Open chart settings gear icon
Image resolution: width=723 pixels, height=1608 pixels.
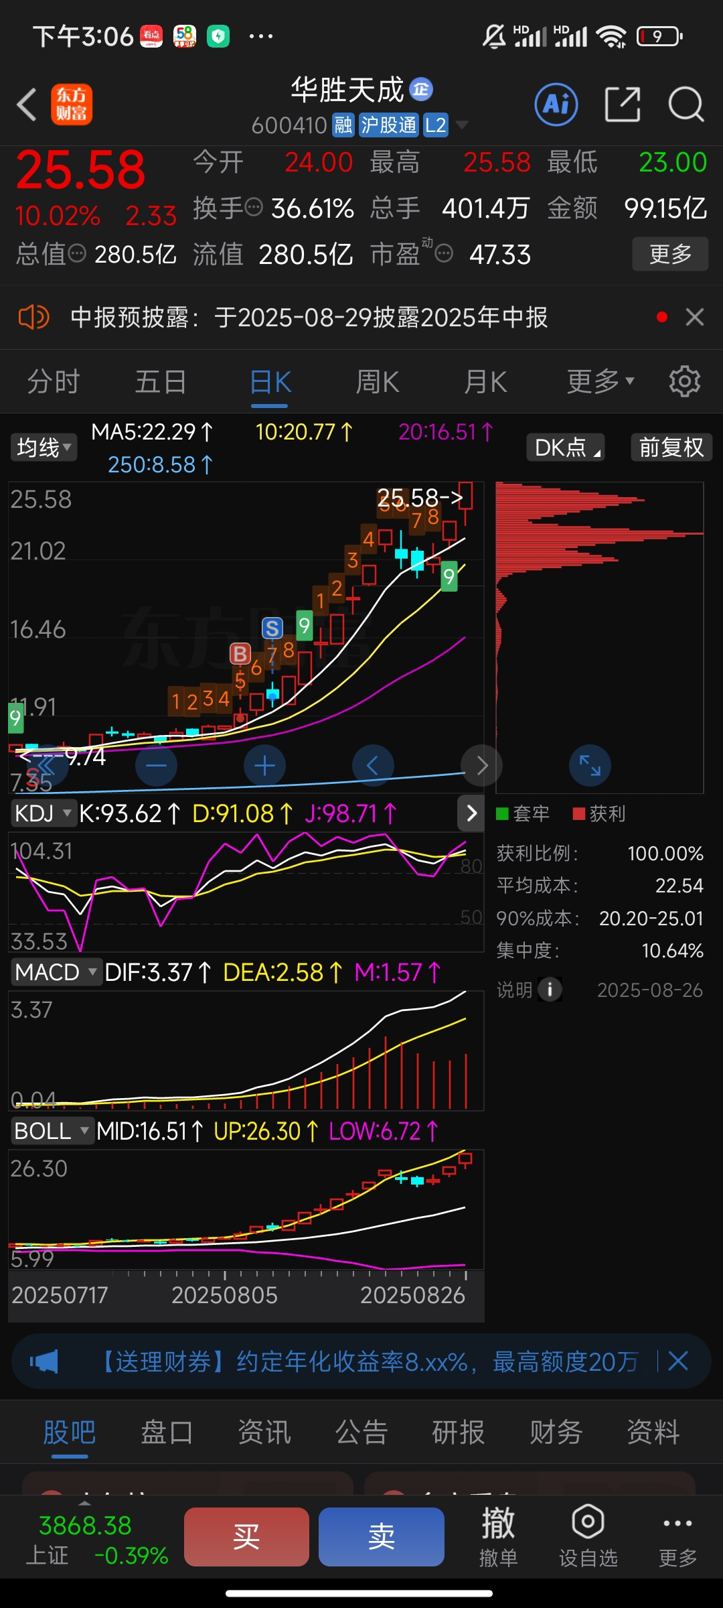(x=684, y=381)
